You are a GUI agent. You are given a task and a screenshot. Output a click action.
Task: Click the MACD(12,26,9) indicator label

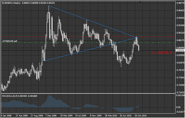(x=10, y=96)
